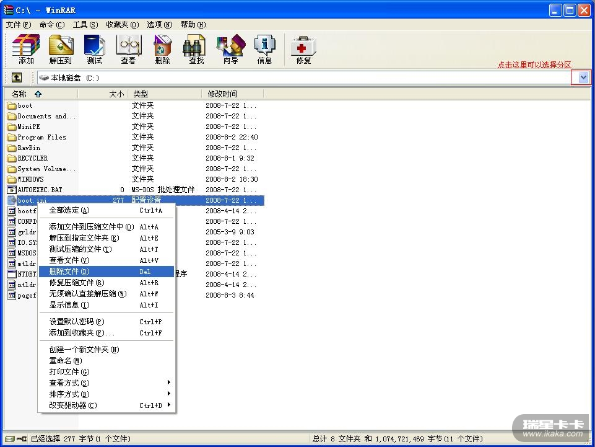The height and width of the screenshot is (447, 595).
Task: Click the 2008-8-1 9:32 date cell
Action: click(x=230, y=158)
